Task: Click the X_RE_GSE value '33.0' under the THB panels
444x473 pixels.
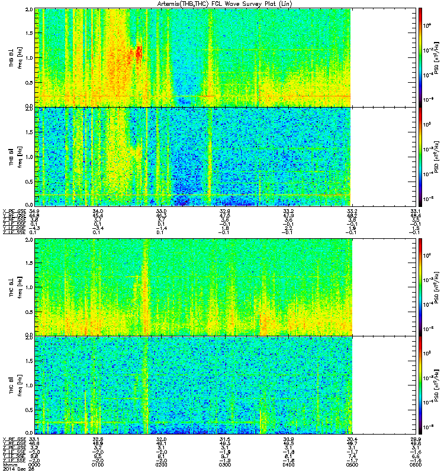Action: click(x=161, y=211)
